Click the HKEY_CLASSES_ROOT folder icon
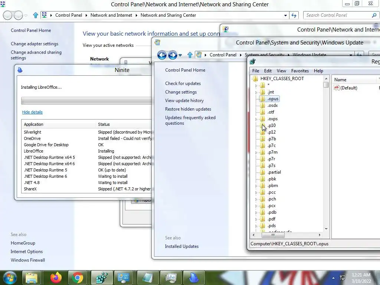Screen dimensions: 380x285 click(255, 79)
